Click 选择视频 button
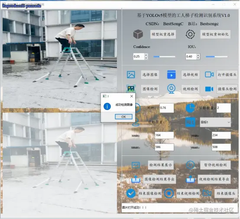This screenshot has height=219, width=240. 190,74
